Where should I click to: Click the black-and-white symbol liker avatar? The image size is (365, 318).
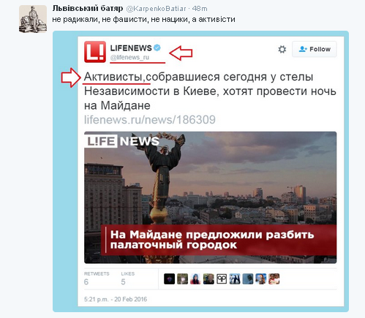point(222,279)
